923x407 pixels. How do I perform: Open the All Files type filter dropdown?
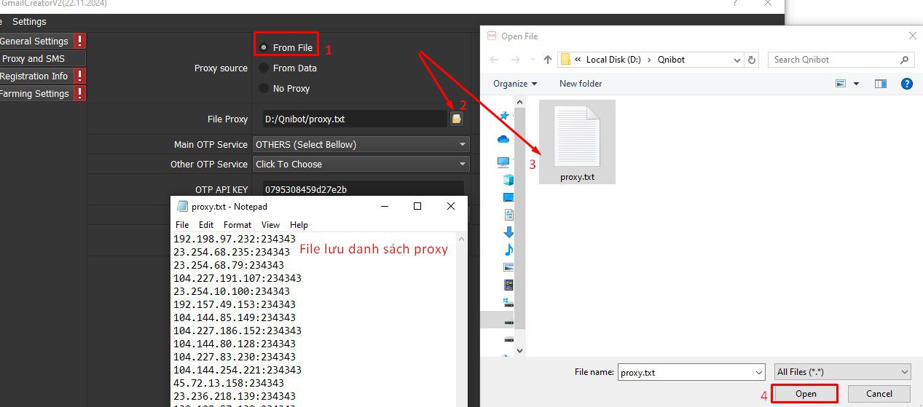coord(841,372)
